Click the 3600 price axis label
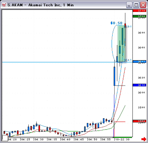 click(x=141, y=93)
